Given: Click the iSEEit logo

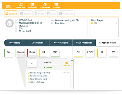Looking at the screenshot, I should pyautogui.click(x=8, y=7).
